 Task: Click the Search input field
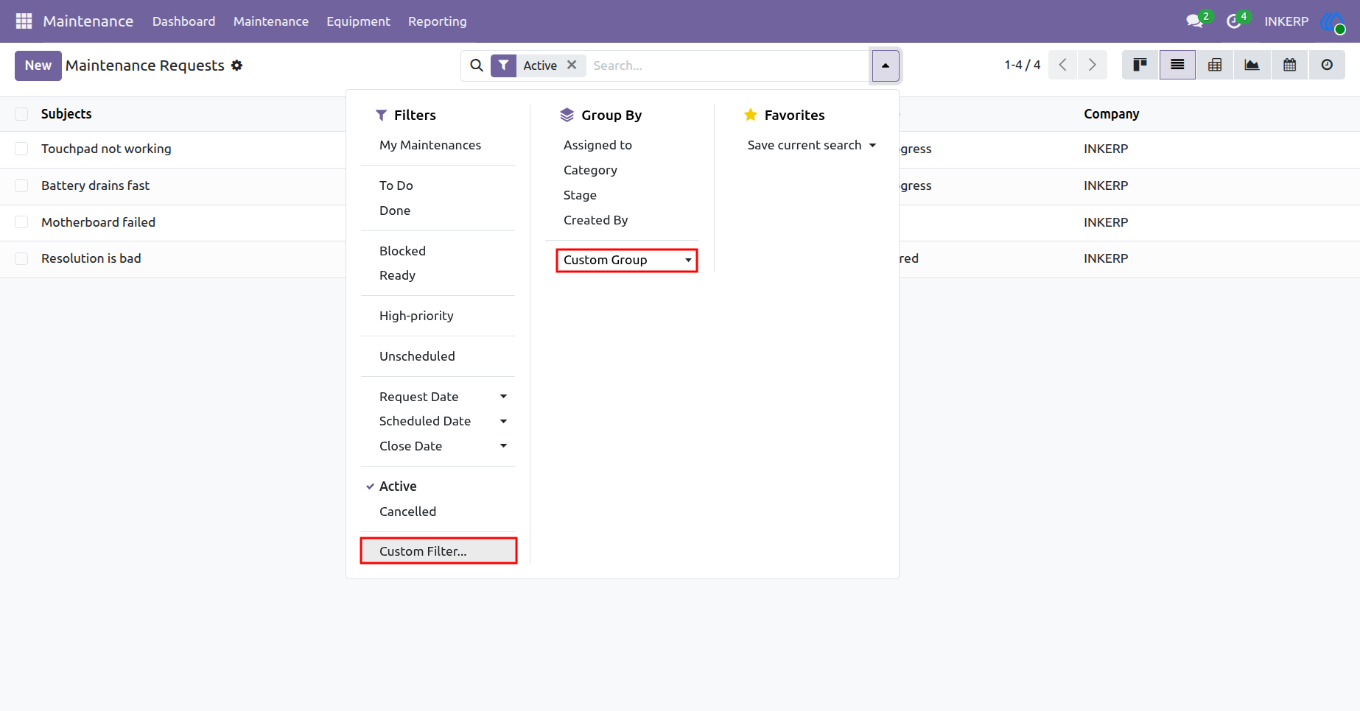[x=728, y=66]
